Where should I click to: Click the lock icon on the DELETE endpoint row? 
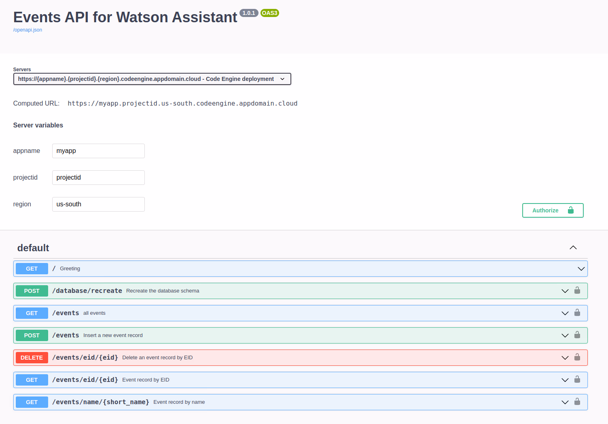point(577,357)
